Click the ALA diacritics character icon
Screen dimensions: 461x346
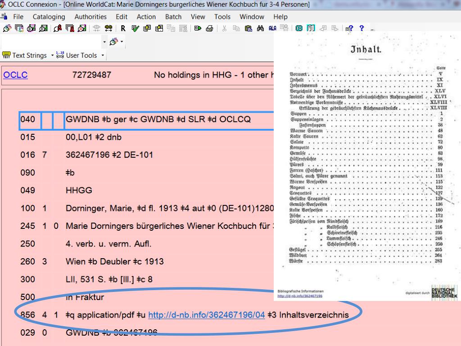click(272, 28)
